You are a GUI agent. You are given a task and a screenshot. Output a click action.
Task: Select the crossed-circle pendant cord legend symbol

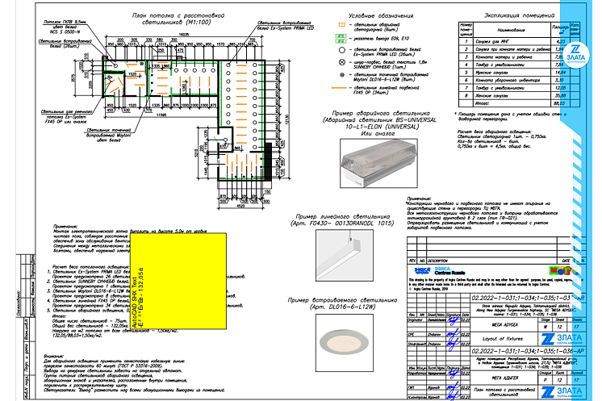pyautogui.click(x=342, y=61)
